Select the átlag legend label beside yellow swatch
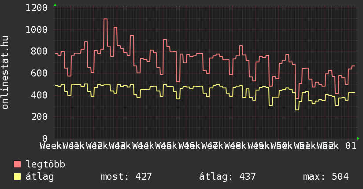The image size is (363, 189). [40, 177]
